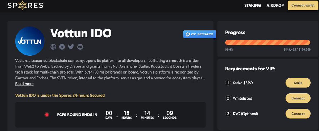Click the red live indicator dot
This screenshot has width=319, height=131.
(x=47, y=115)
